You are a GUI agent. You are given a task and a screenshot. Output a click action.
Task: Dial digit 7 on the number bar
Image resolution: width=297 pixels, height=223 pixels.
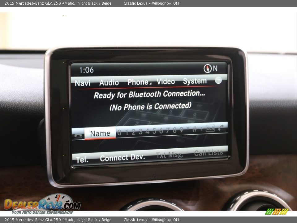click(168, 130)
